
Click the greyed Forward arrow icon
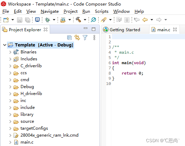(x=159, y=20)
